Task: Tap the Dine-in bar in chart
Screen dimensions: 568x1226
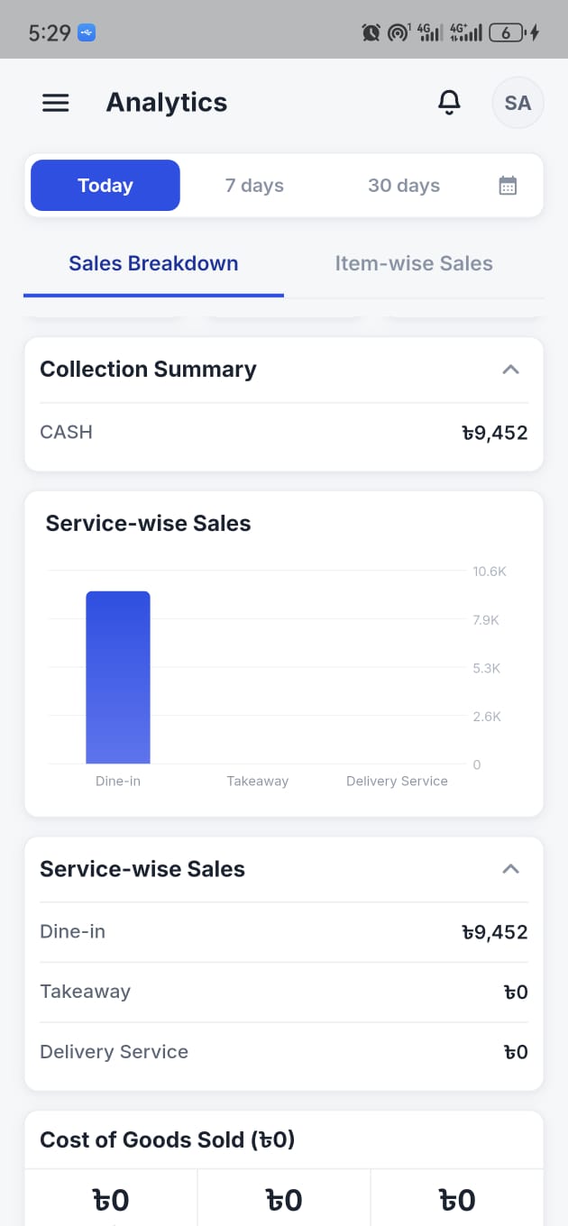Action: (118, 678)
